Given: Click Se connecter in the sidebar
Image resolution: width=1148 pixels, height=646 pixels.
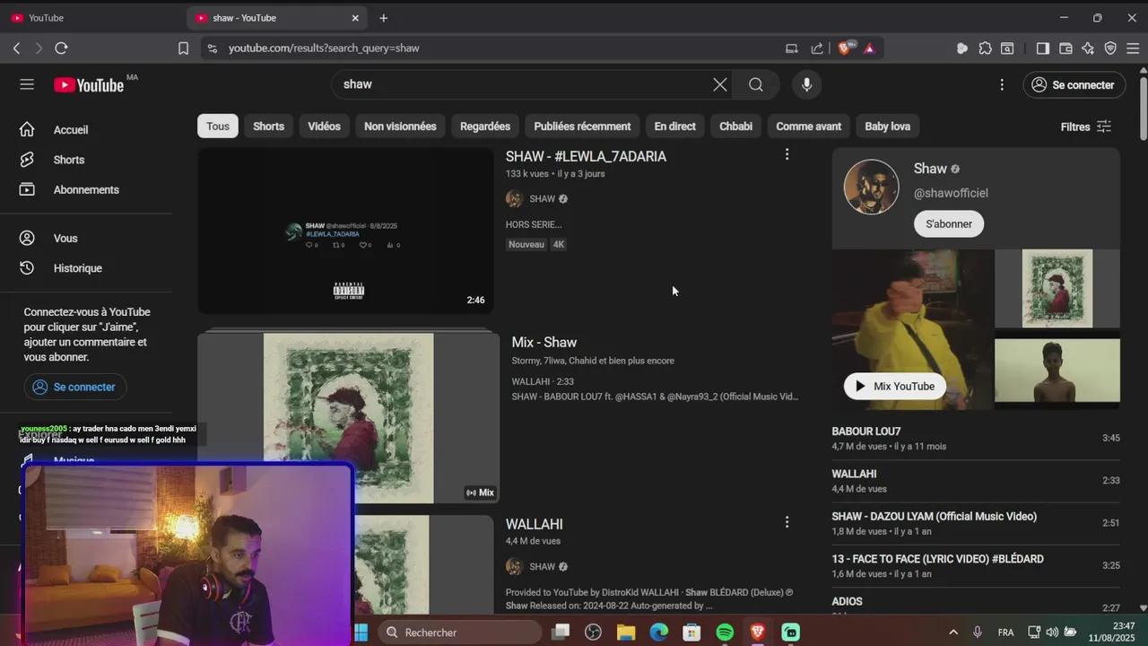Looking at the screenshot, I should 75,387.
